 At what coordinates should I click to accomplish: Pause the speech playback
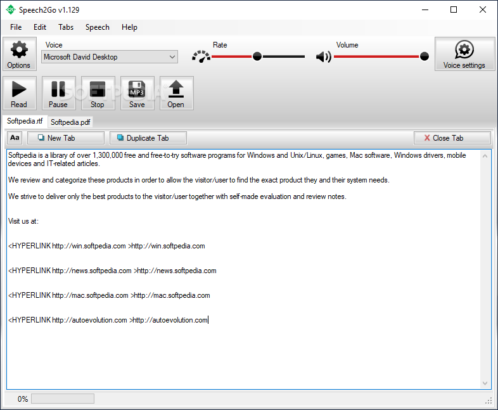tap(58, 93)
